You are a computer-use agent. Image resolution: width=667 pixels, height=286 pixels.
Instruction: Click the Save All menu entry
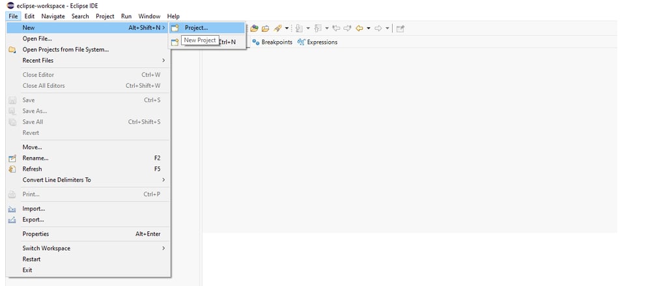point(89,122)
